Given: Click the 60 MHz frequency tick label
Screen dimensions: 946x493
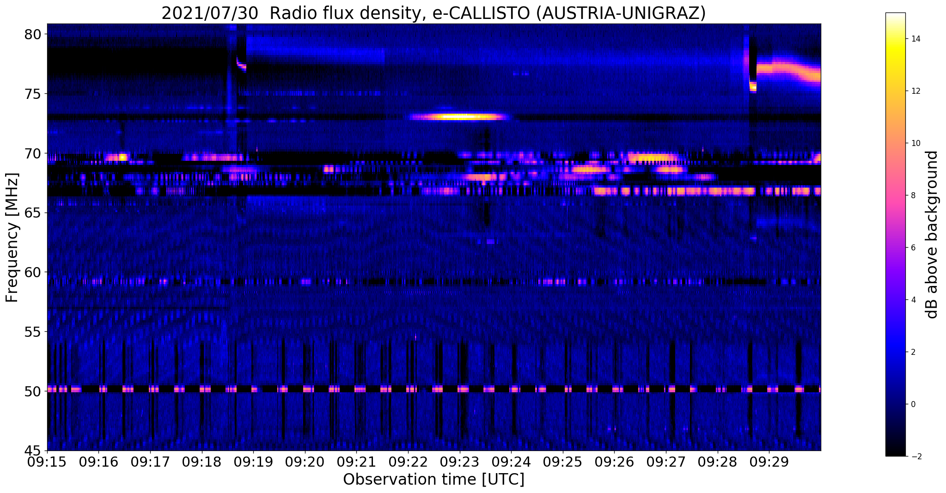Looking at the screenshot, I should coord(32,272).
